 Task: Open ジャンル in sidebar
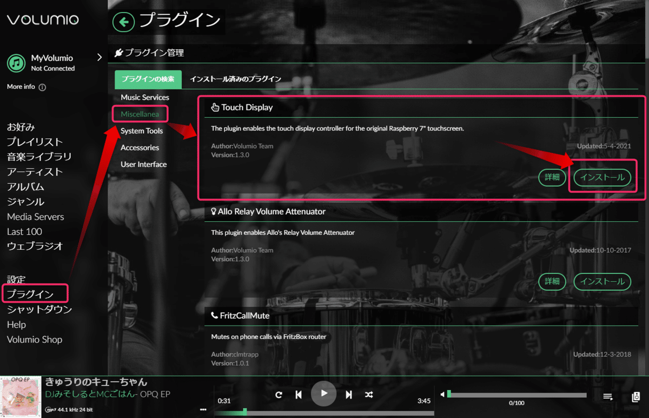pos(25,202)
